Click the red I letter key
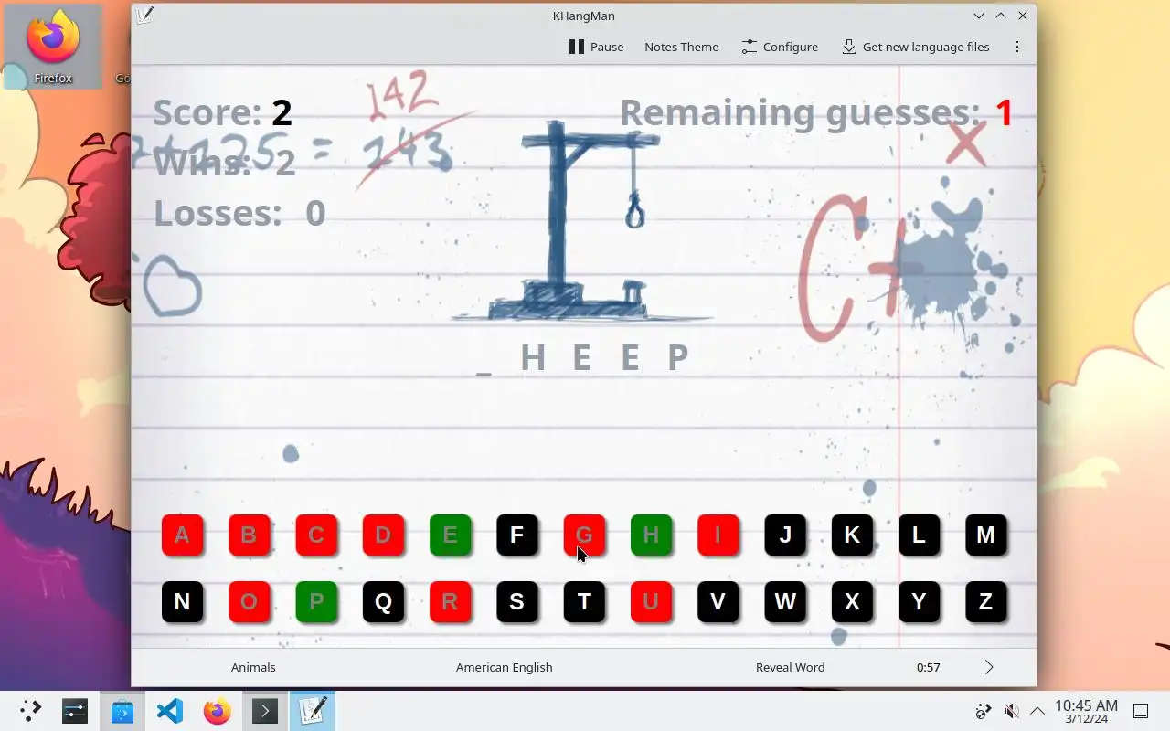This screenshot has height=731, width=1170. pos(718,535)
